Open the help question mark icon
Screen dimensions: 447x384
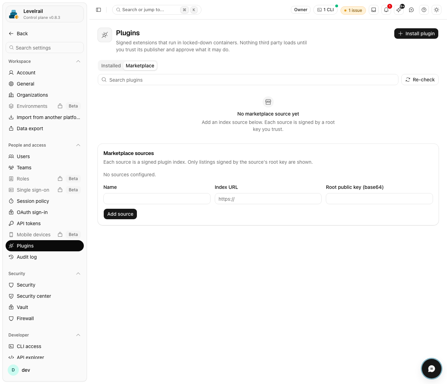click(x=424, y=10)
